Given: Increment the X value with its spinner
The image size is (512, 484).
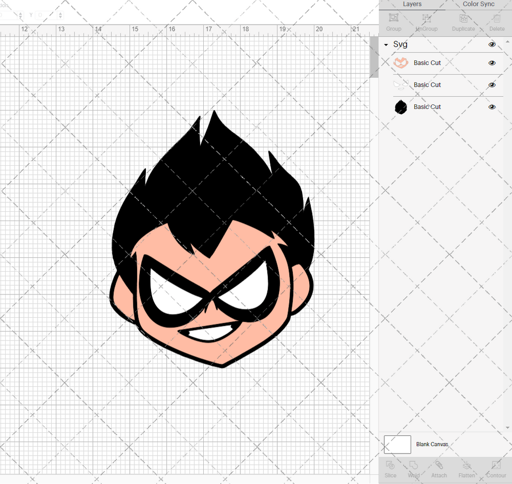Looking at the screenshot, I should click(21, 15).
